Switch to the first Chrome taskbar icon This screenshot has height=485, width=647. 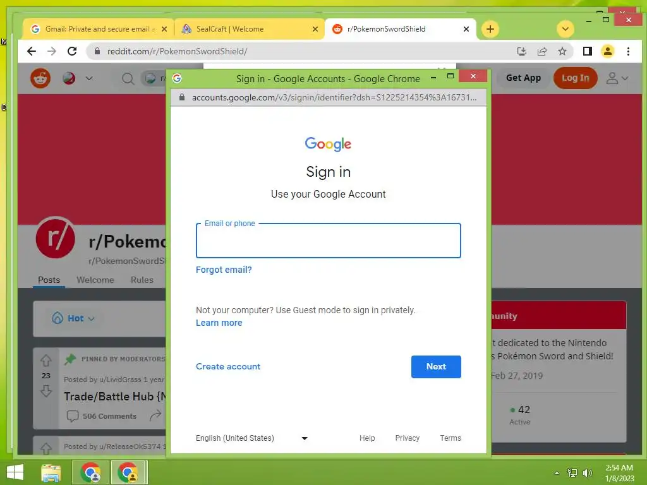91,472
